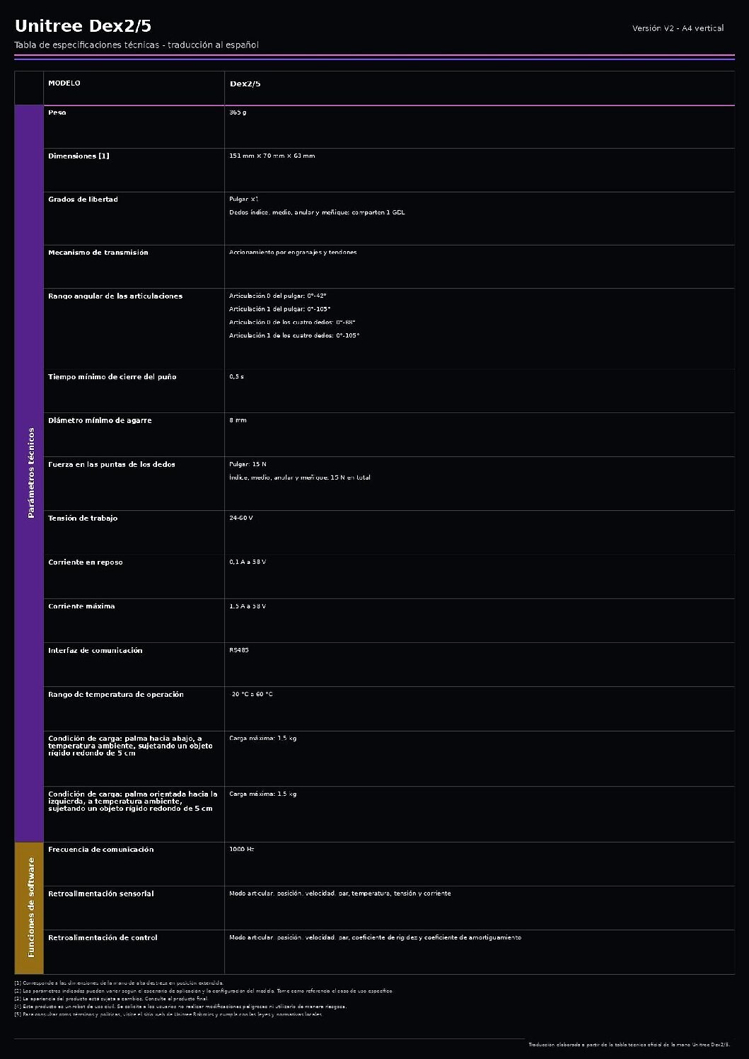Select the Retroalimentación sensorial row label

101,893
